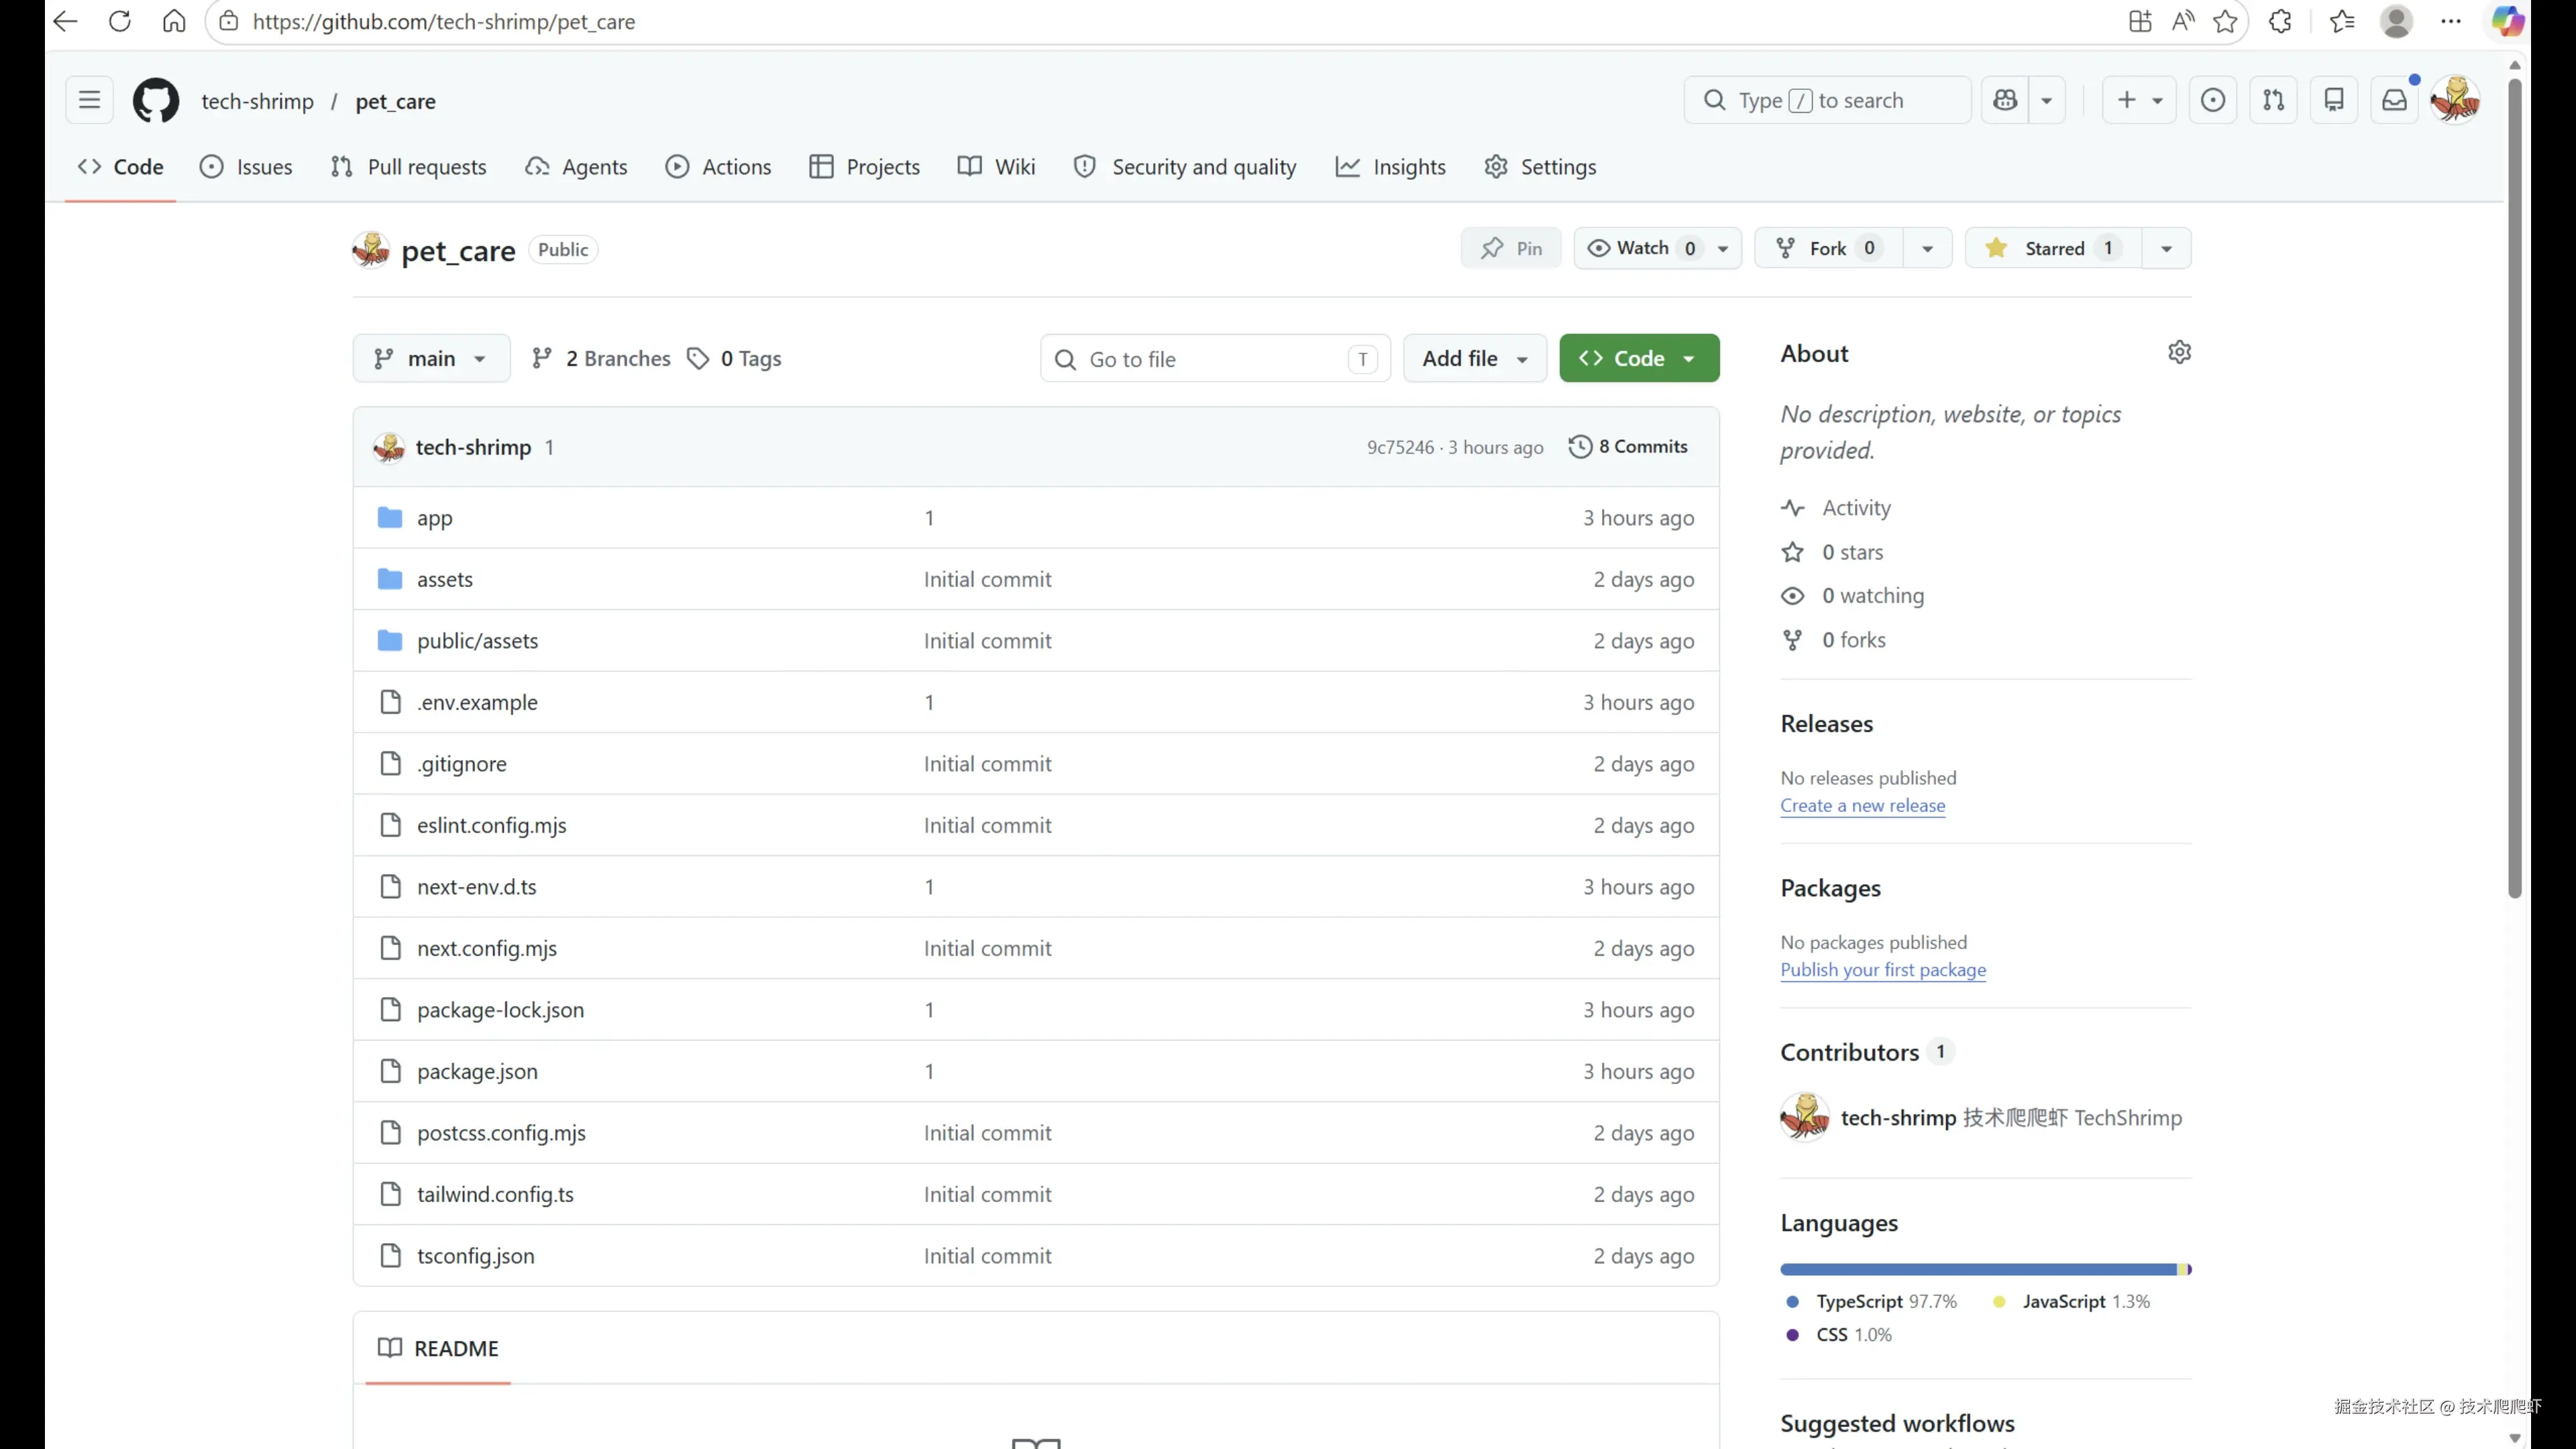Open the GitHub homepage logo
Viewport: 2576px width, 1449px height.
tap(156, 101)
